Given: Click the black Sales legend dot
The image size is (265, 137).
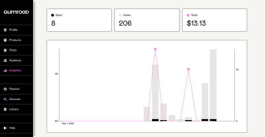Looking at the screenshot, I should [53, 15].
